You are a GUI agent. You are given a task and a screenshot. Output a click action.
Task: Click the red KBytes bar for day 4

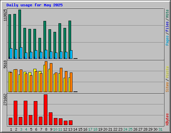click(x=25, y=113)
